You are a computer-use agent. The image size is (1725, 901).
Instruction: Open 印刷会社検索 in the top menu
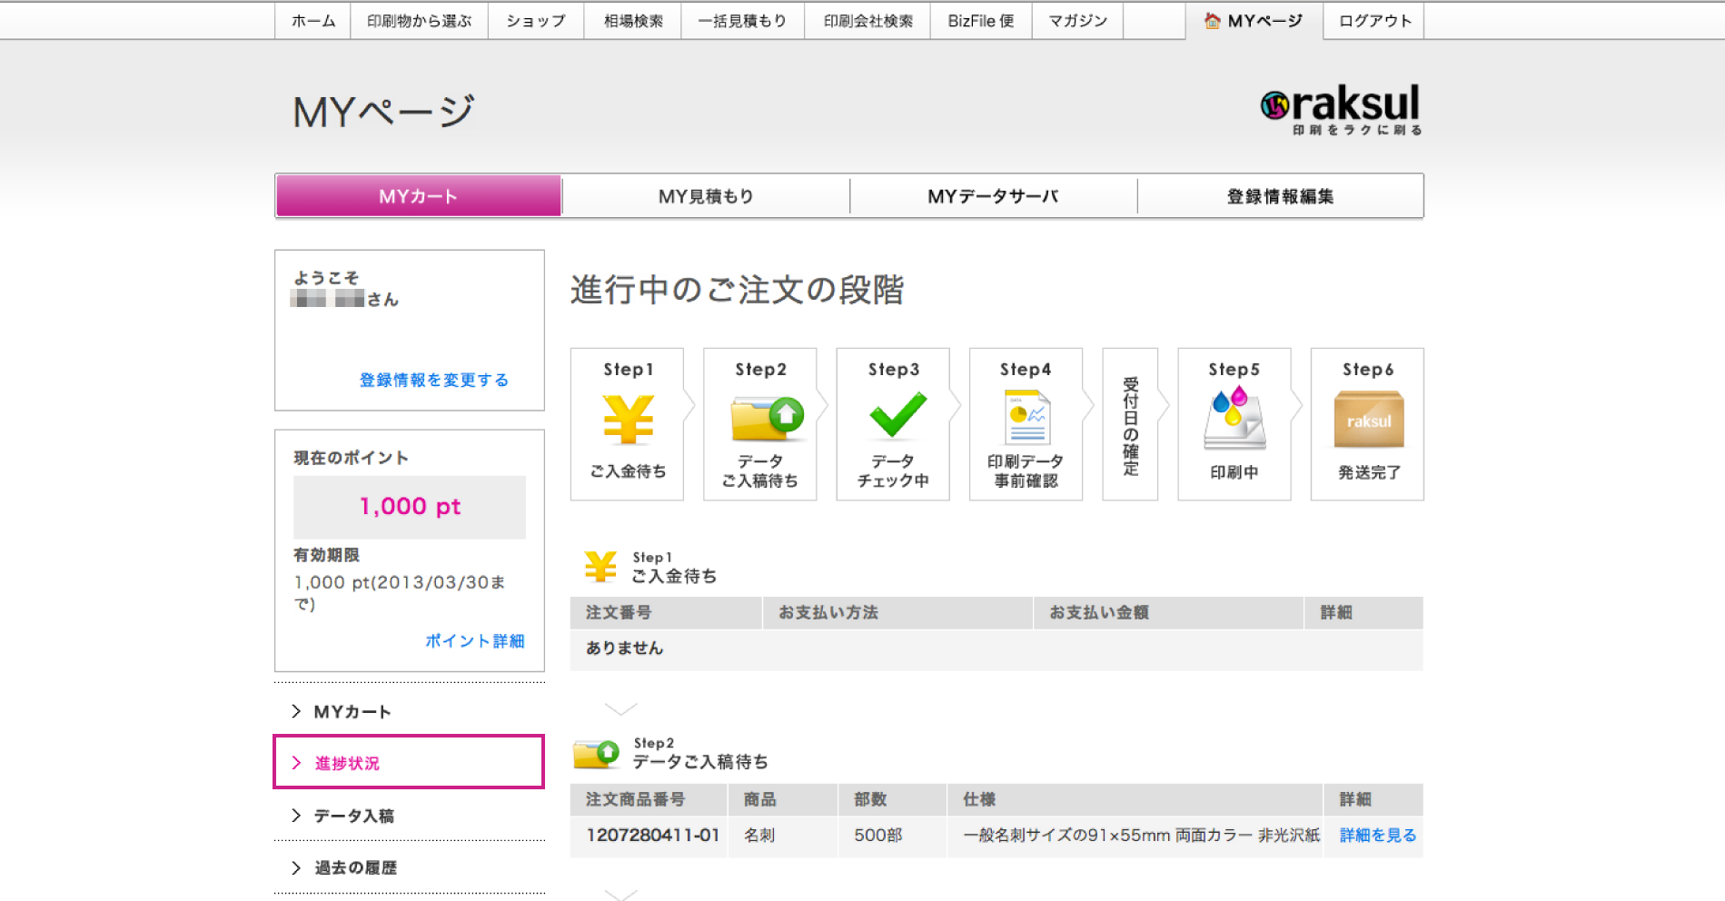[867, 21]
